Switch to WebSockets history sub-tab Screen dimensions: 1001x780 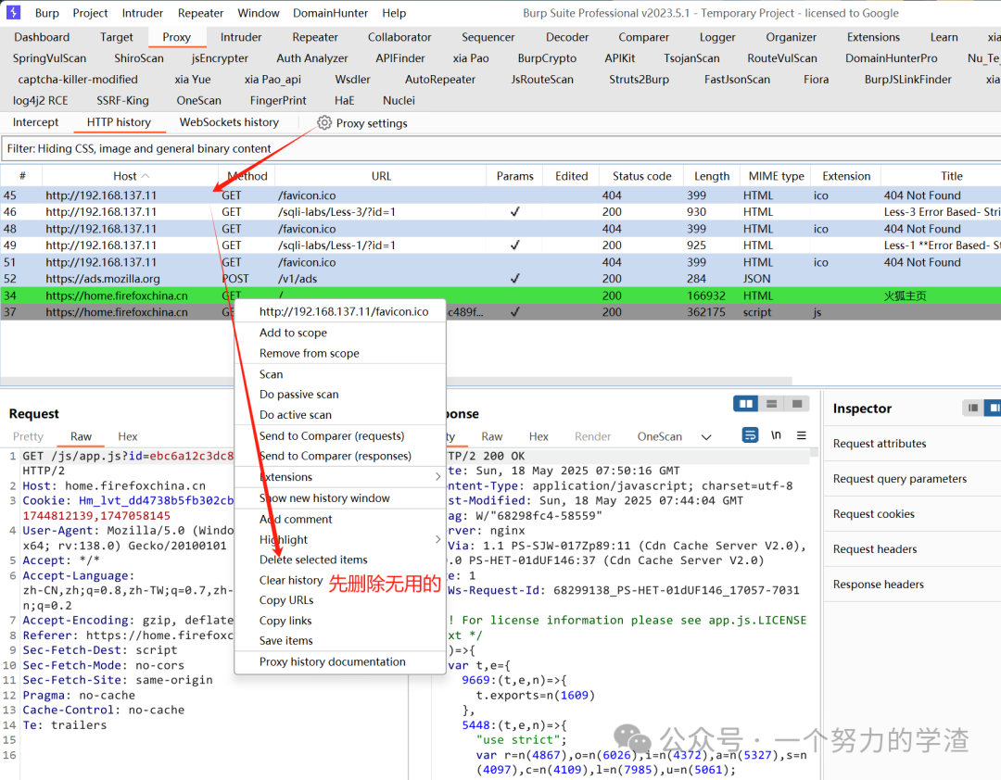pyautogui.click(x=229, y=122)
